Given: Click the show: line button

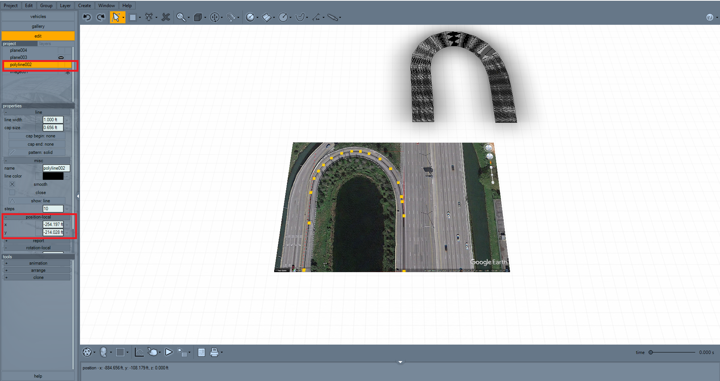Looking at the screenshot, I should point(37,201).
